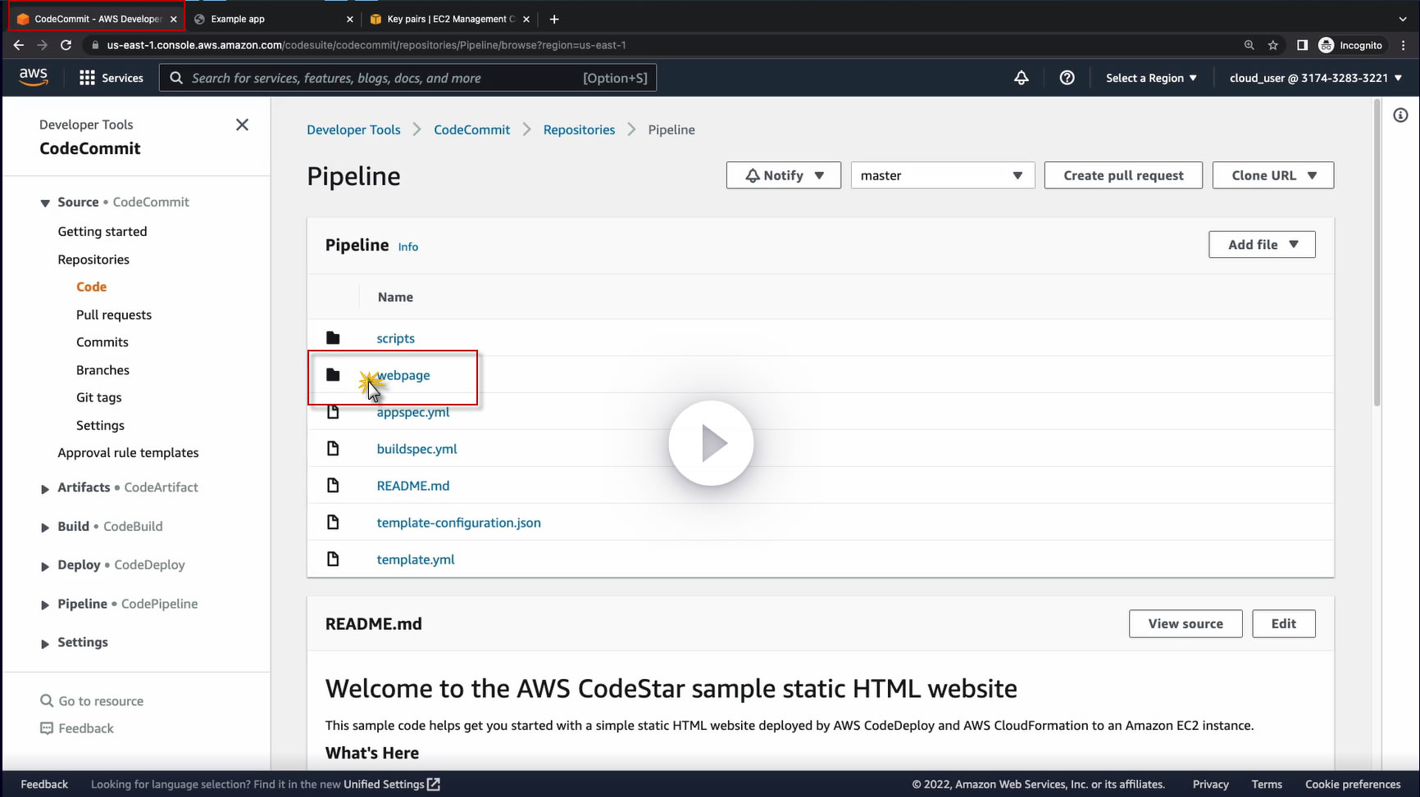Play the video overlay button

711,443
